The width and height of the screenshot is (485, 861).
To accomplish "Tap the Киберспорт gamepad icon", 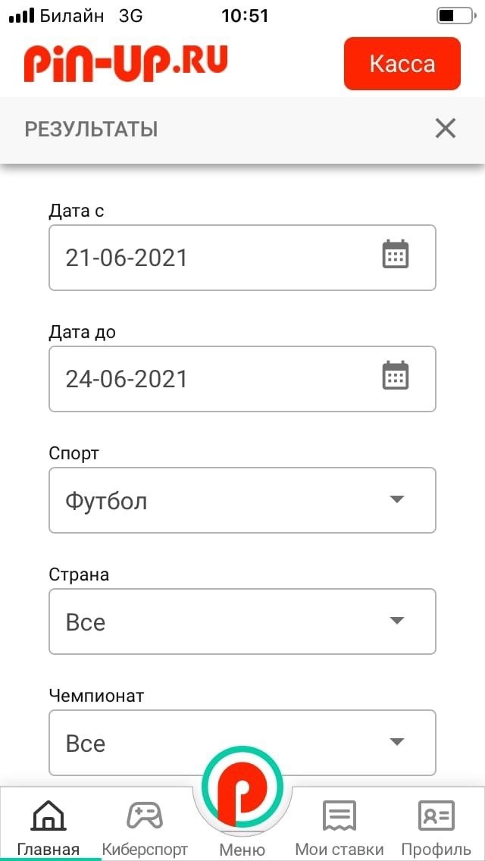I will [144, 816].
